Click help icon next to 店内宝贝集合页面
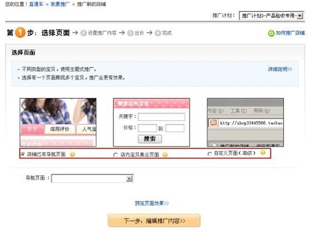 (165, 155)
